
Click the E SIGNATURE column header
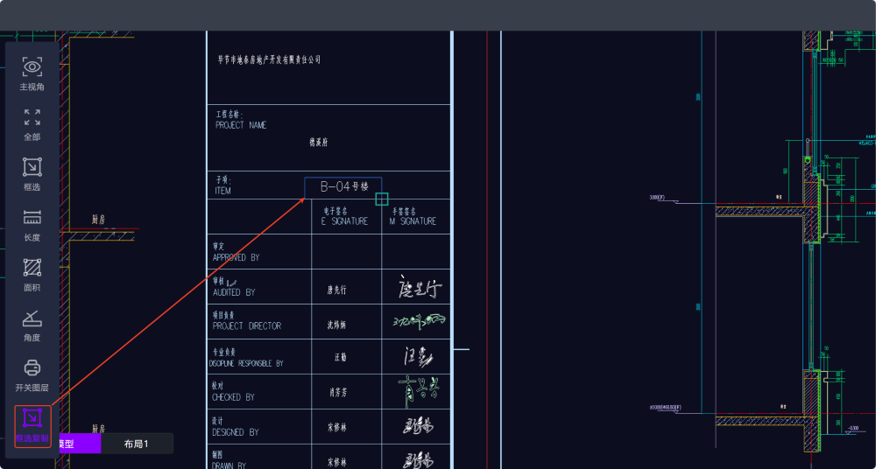pyautogui.click(x=344, y=221)
